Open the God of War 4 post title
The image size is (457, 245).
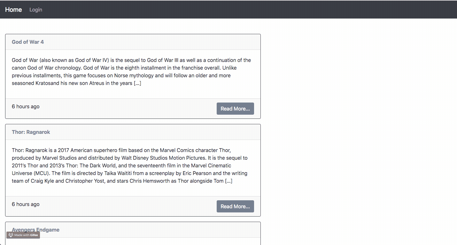click(28, 42)
